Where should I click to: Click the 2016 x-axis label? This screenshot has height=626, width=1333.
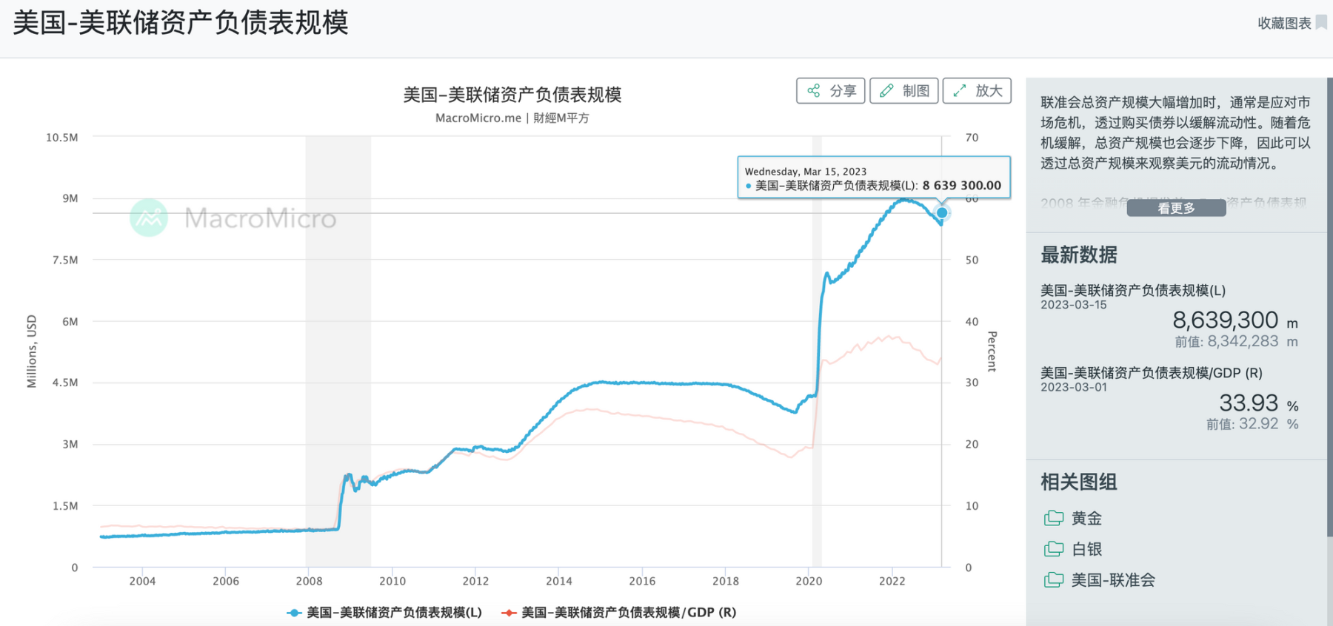tap(642, 582)
